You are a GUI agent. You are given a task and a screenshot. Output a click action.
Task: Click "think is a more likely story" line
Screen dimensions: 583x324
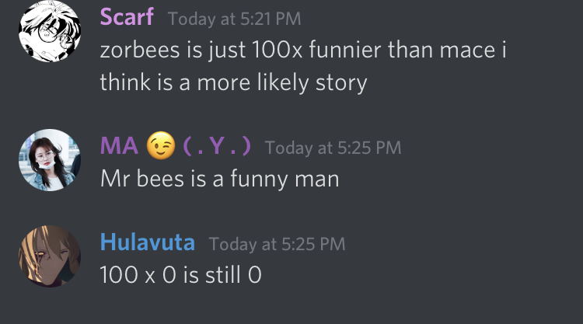[233, 82]
